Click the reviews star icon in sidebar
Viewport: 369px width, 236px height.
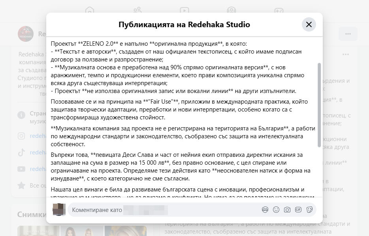tap(21, 185)
